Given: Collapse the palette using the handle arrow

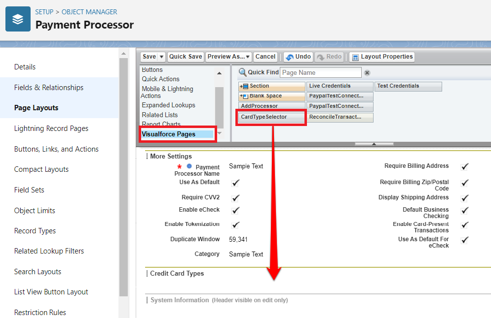Looking at the screenshot, I should 374,144.
